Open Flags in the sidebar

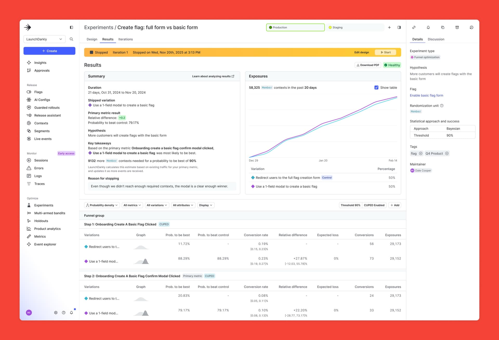(x=38, y=92)
